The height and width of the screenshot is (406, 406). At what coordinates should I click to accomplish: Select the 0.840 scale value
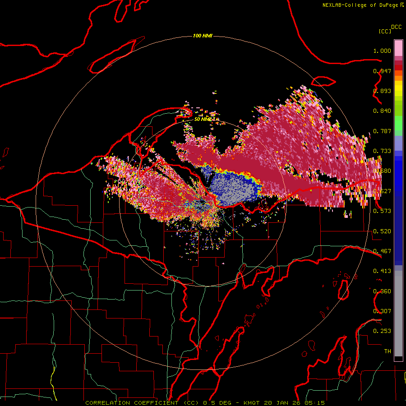(382, 111)
